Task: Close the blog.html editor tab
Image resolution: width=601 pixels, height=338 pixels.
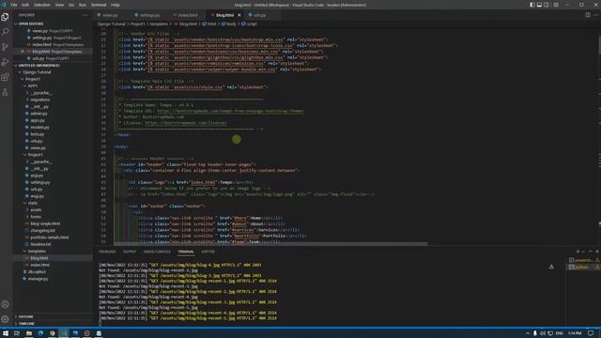Action: [x=239, y=15]
